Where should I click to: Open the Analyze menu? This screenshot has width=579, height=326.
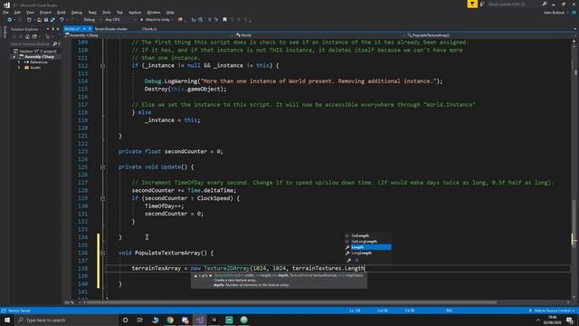[x=135, y=12]
